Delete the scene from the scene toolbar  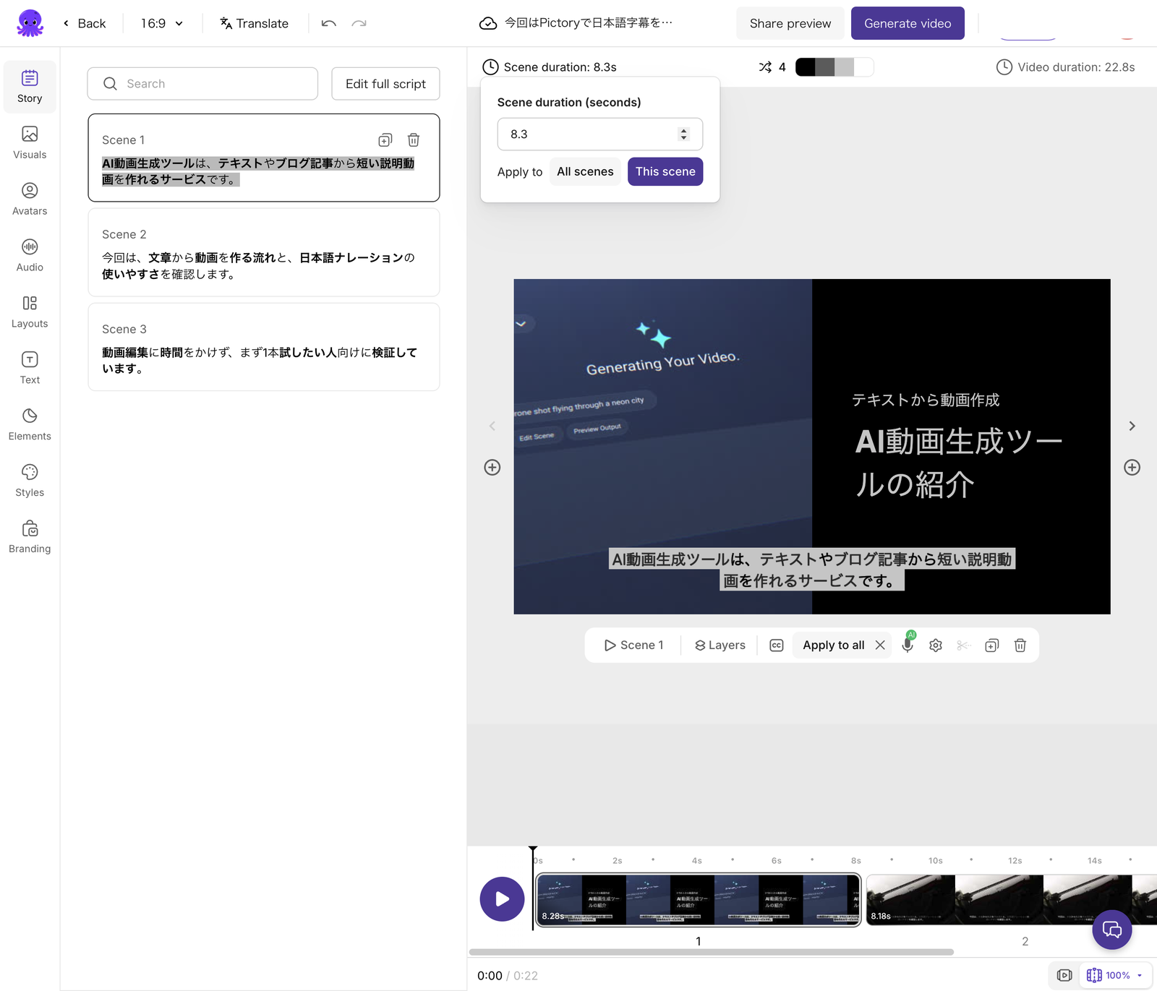point(1020,645)
